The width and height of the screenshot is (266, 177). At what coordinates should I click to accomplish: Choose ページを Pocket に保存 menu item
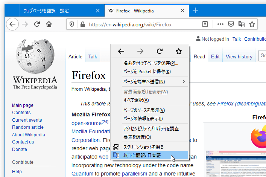[x=150, y=72]
